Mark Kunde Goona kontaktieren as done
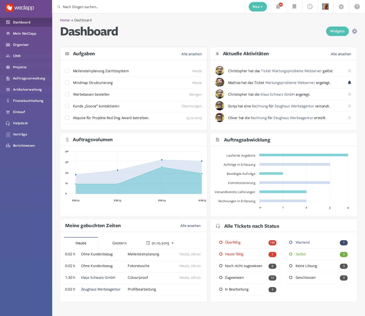 [67, 106]
